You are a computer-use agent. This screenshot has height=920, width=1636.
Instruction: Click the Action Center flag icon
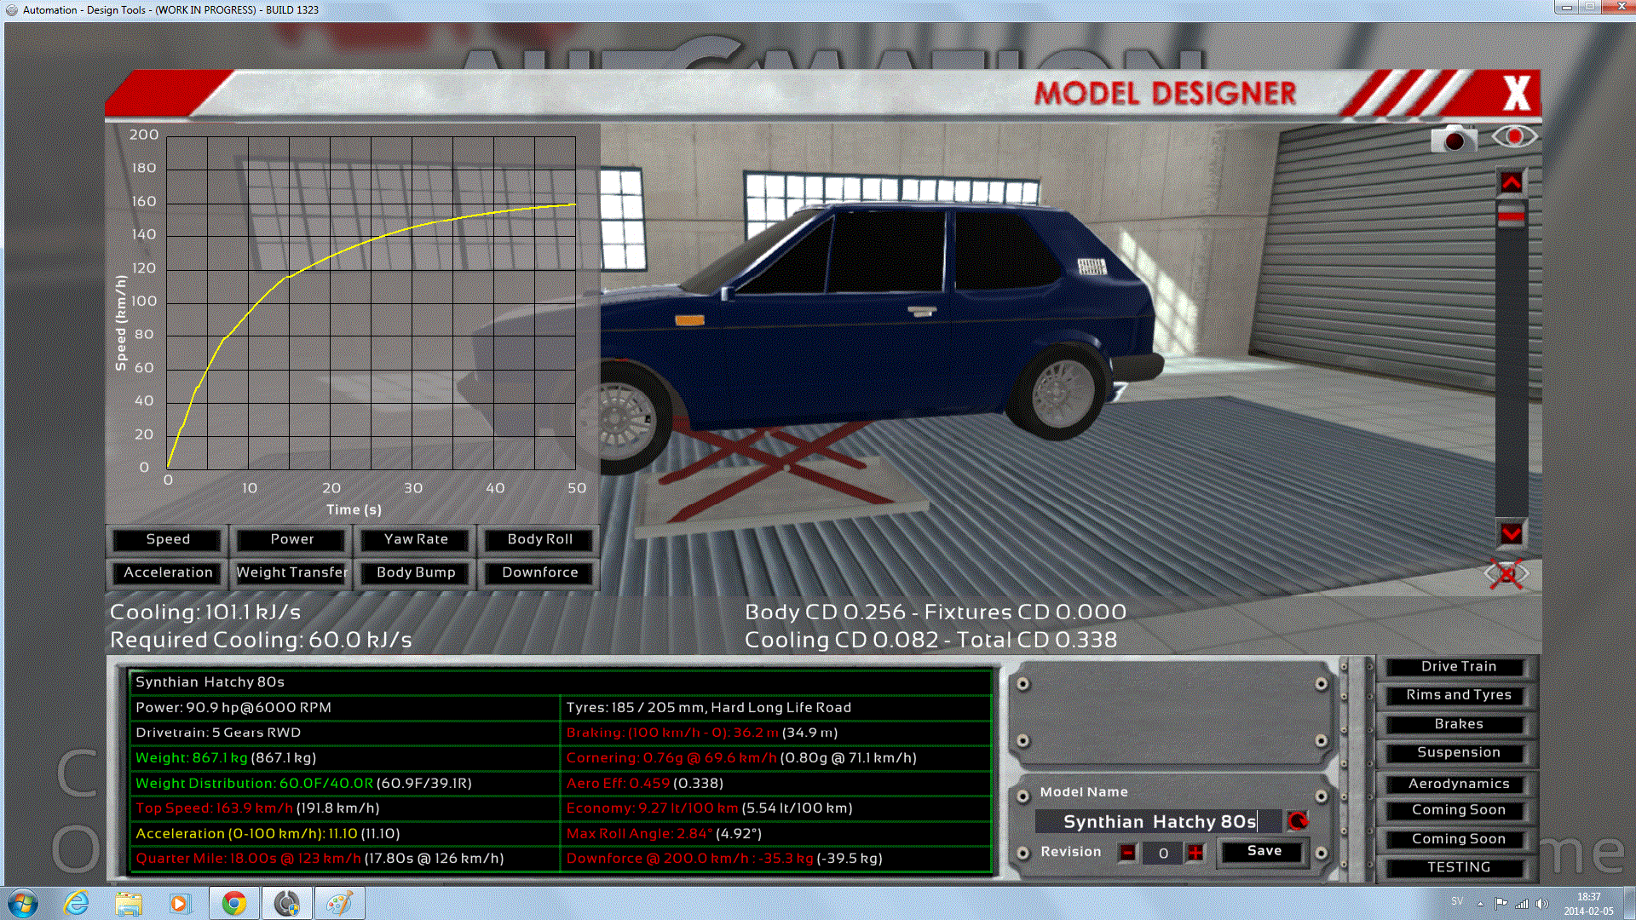point(1501,903)
